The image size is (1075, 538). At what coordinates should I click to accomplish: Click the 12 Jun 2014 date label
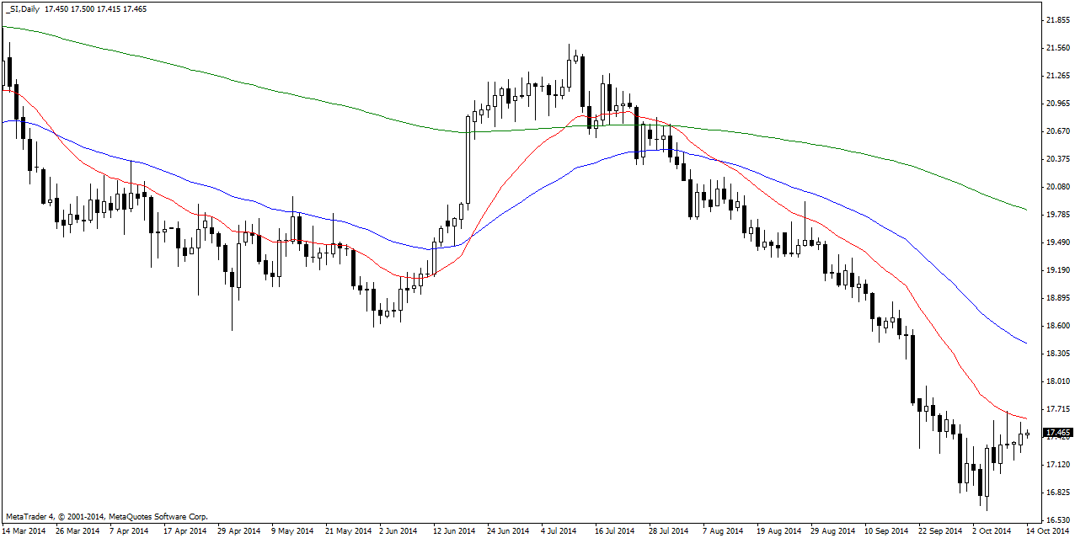[454, 531]
